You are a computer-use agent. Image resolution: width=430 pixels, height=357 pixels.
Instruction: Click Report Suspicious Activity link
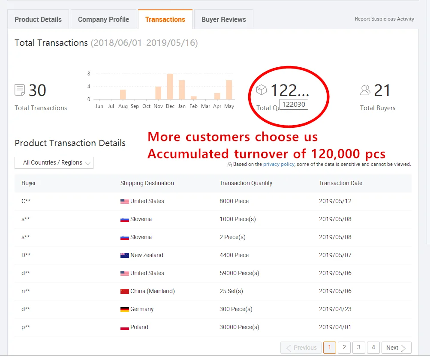[384, 19]
